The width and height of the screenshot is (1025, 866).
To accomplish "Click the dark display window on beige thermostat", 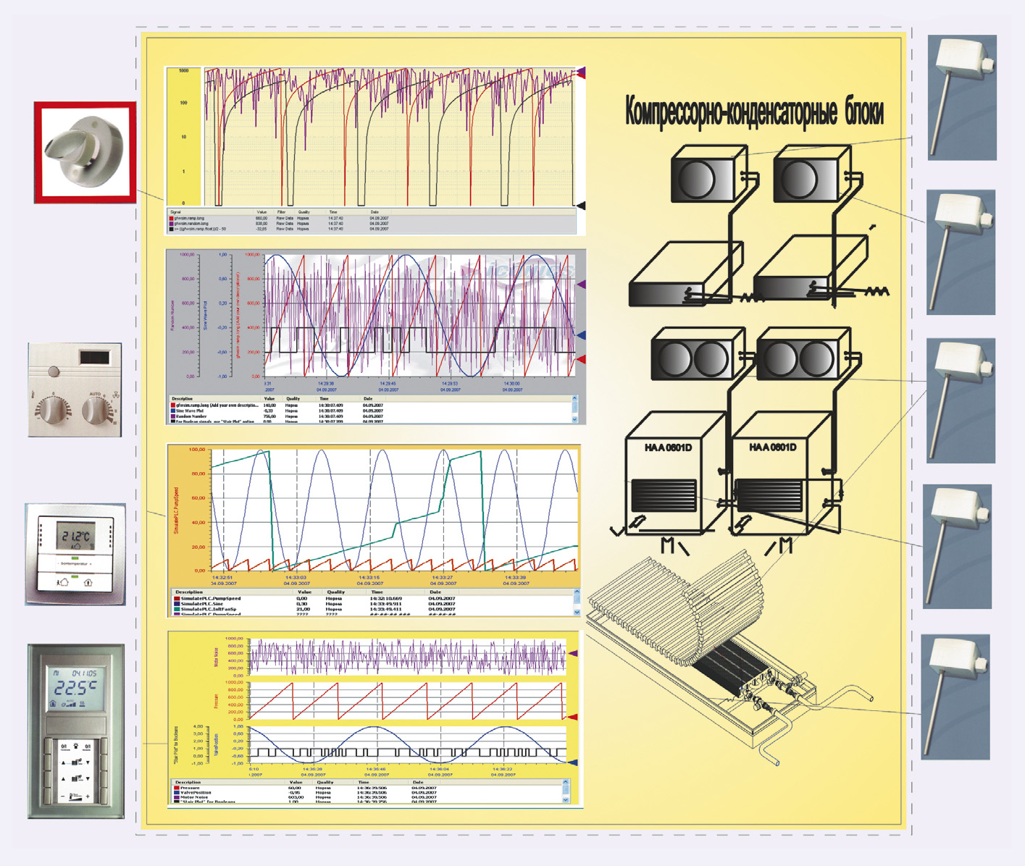I will pyautogui.click(x=94, y=357).
